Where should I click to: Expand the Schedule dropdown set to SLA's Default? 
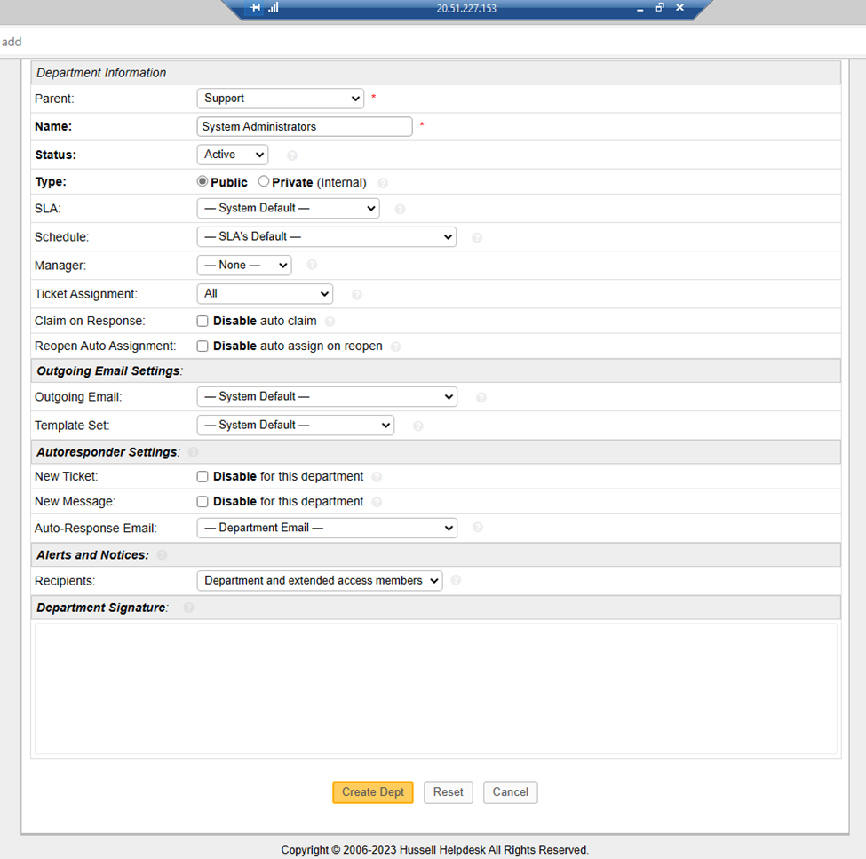tap(326, 236)
